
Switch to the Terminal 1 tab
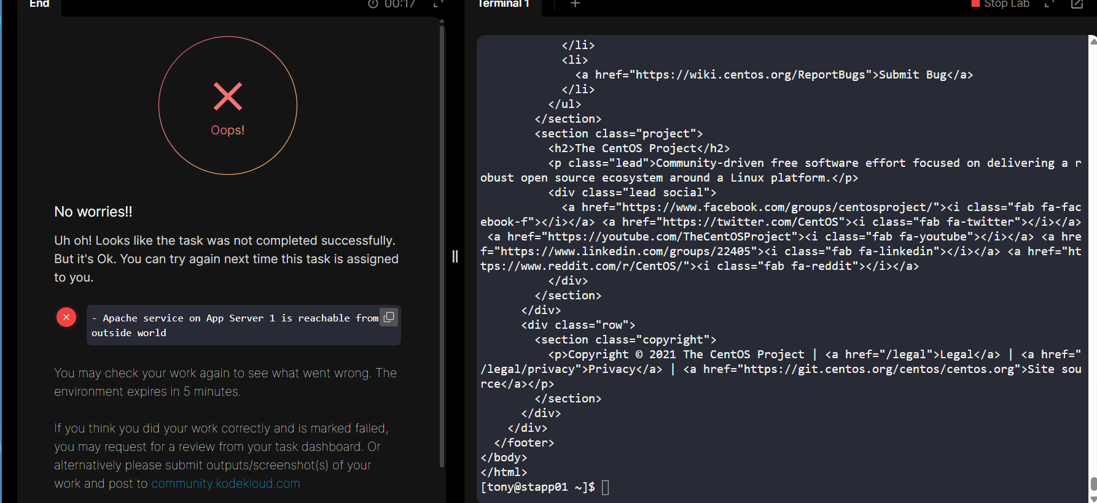click(503, 4)
